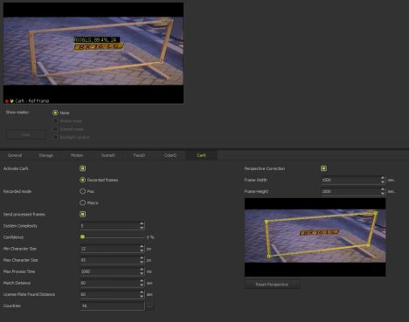Click the Confidence slider handle
Image resolution: width=409 pixels, height=322 pixels.
(82, 237)
